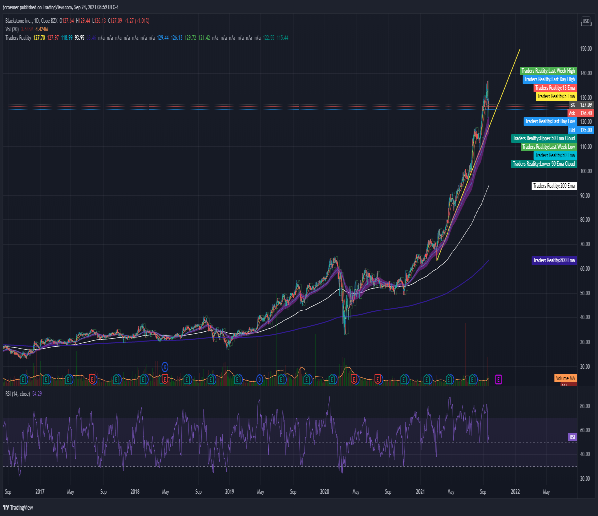
Task: Click the Traders Reality:Last Week High label
Action: point(548,71)
